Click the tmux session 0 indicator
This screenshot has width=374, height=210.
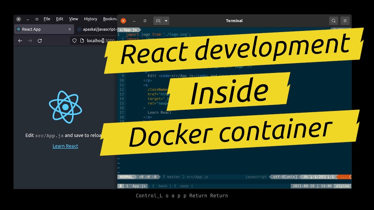[x=120, y=186]
